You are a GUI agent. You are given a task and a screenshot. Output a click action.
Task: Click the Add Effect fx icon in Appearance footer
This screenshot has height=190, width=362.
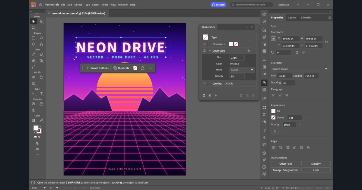(216, 96)
